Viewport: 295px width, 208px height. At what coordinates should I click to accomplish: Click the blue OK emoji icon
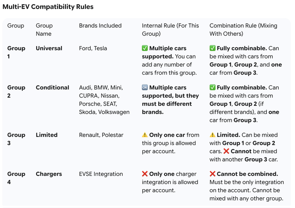click(145, 88)
